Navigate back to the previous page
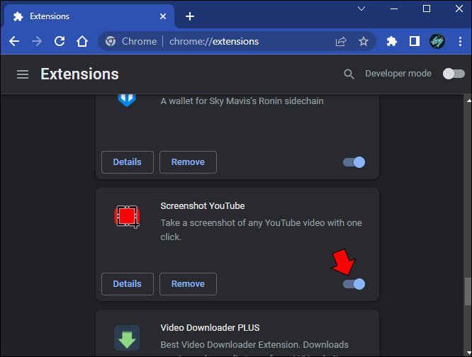Screen dimensions: 472x357 pyautogui.click(x=14, y=41)
